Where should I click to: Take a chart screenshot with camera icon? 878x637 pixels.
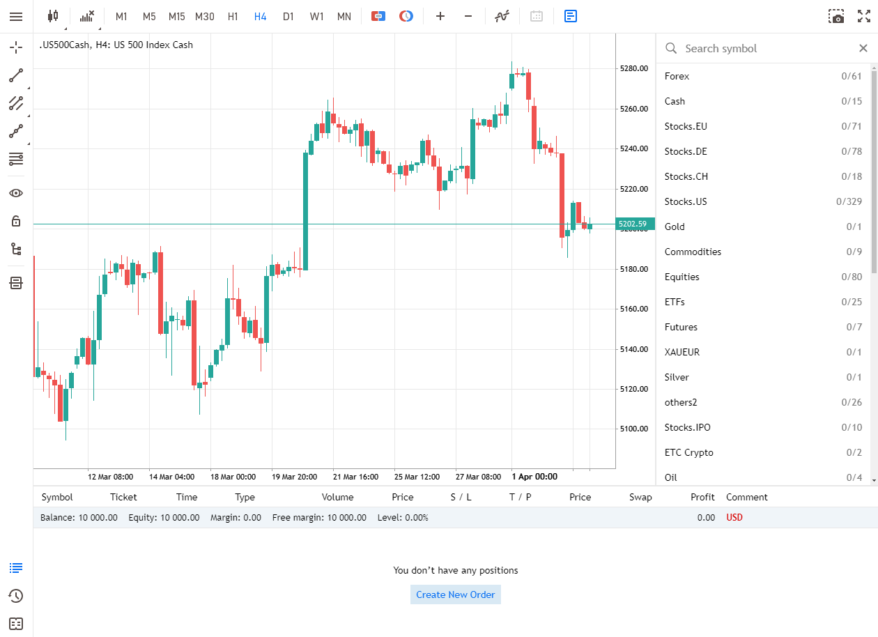836,16
